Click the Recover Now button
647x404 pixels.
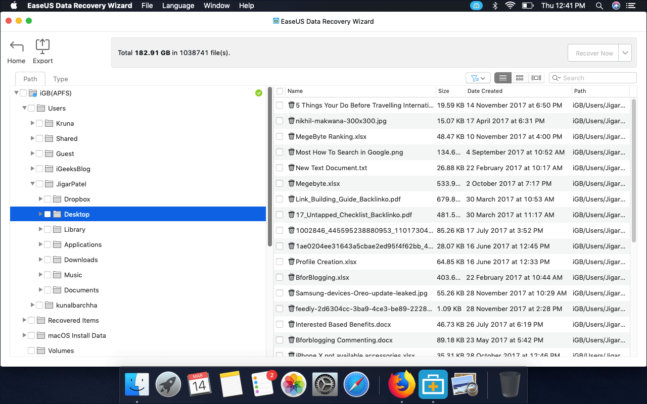(594, 53)
